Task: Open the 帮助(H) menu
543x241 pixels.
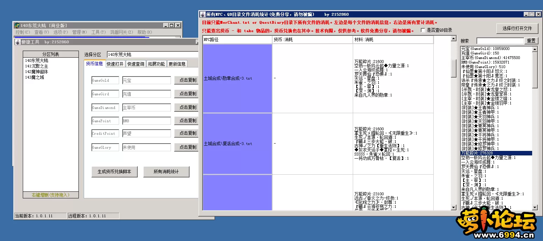Action: pos(145,32)
